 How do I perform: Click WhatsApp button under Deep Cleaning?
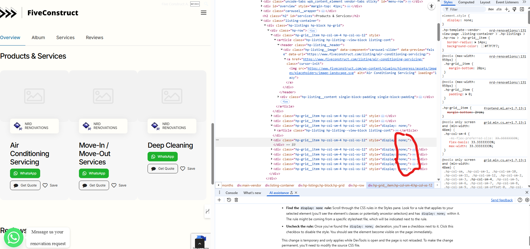pos(163,157)
